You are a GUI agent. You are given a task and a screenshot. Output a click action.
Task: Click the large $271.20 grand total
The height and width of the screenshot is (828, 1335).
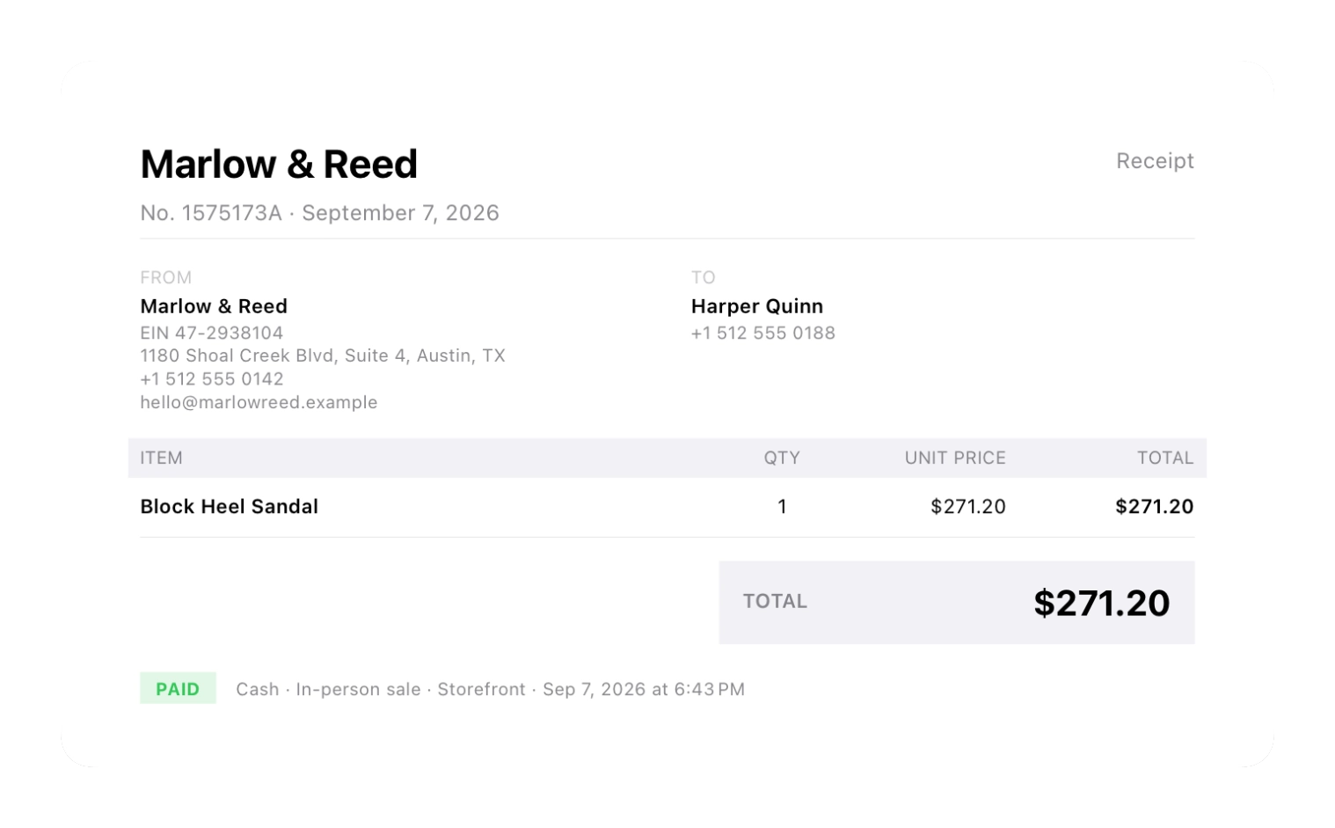(1101, 603)
